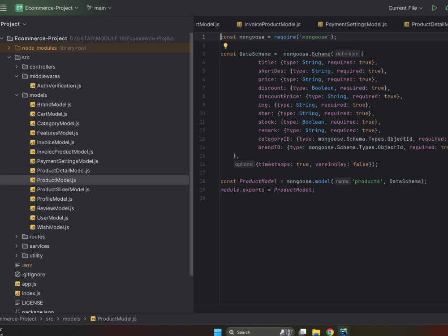Click project tree vertical scrollbar

point(191,154)
